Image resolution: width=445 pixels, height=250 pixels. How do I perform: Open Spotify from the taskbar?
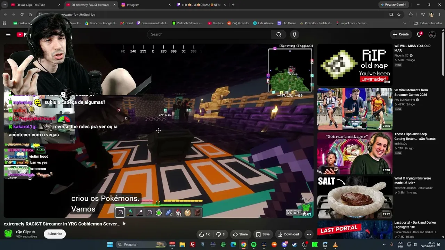pos(254,244)
